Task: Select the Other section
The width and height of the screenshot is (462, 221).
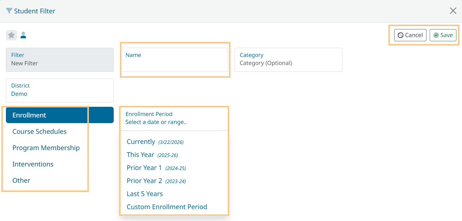Action: pyautogui.click(x=21, y=180)
